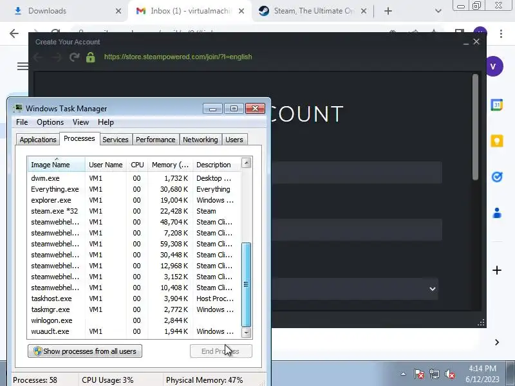This screenshot has height=386, width=515.
Task: Sort processes by CPU column
Action: (137, 165)
